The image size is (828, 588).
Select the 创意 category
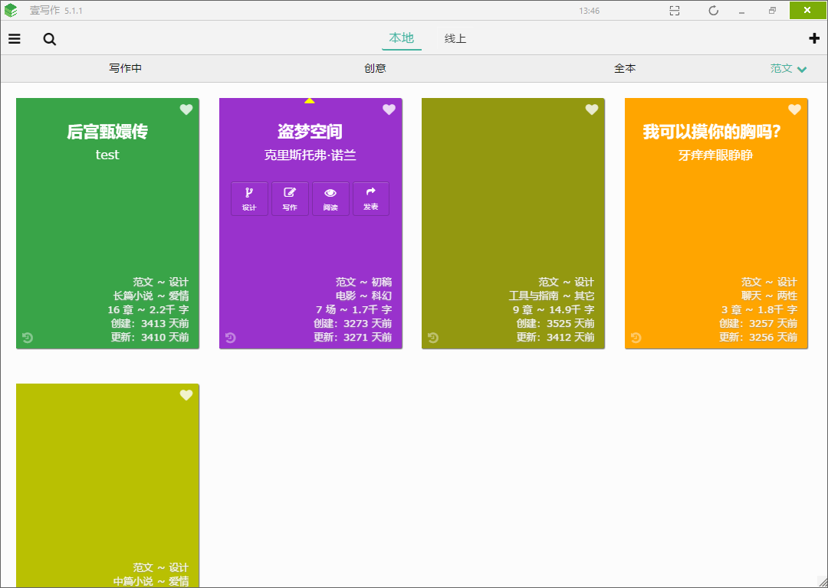click(375, 68)
